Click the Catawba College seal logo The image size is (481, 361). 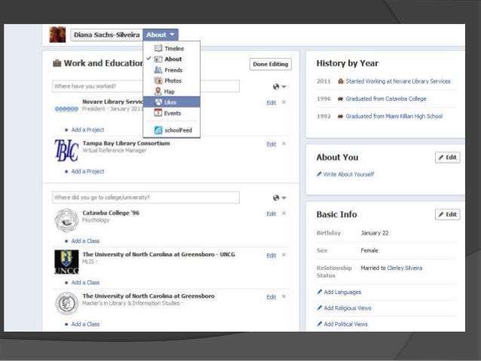(66, 220)
